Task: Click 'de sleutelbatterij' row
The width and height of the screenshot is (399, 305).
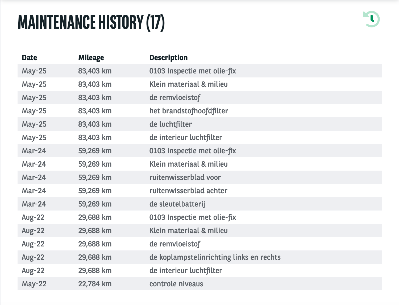Action: pyautogui.click(x=200, y=204)
